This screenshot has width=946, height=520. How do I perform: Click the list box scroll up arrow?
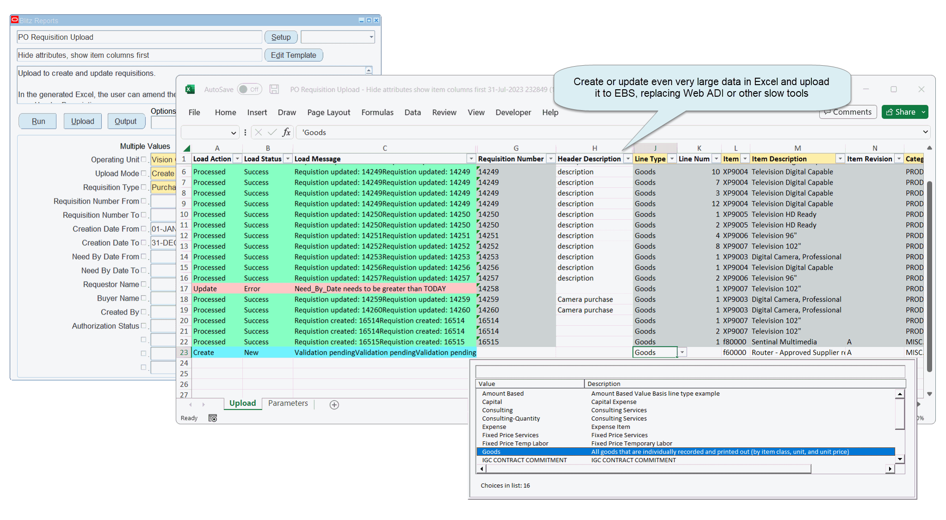click(x=900, y=394)
